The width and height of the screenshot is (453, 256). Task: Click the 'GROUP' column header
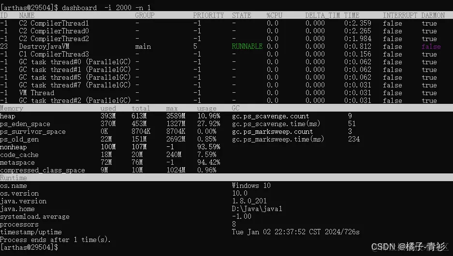(x=145, y=15)
